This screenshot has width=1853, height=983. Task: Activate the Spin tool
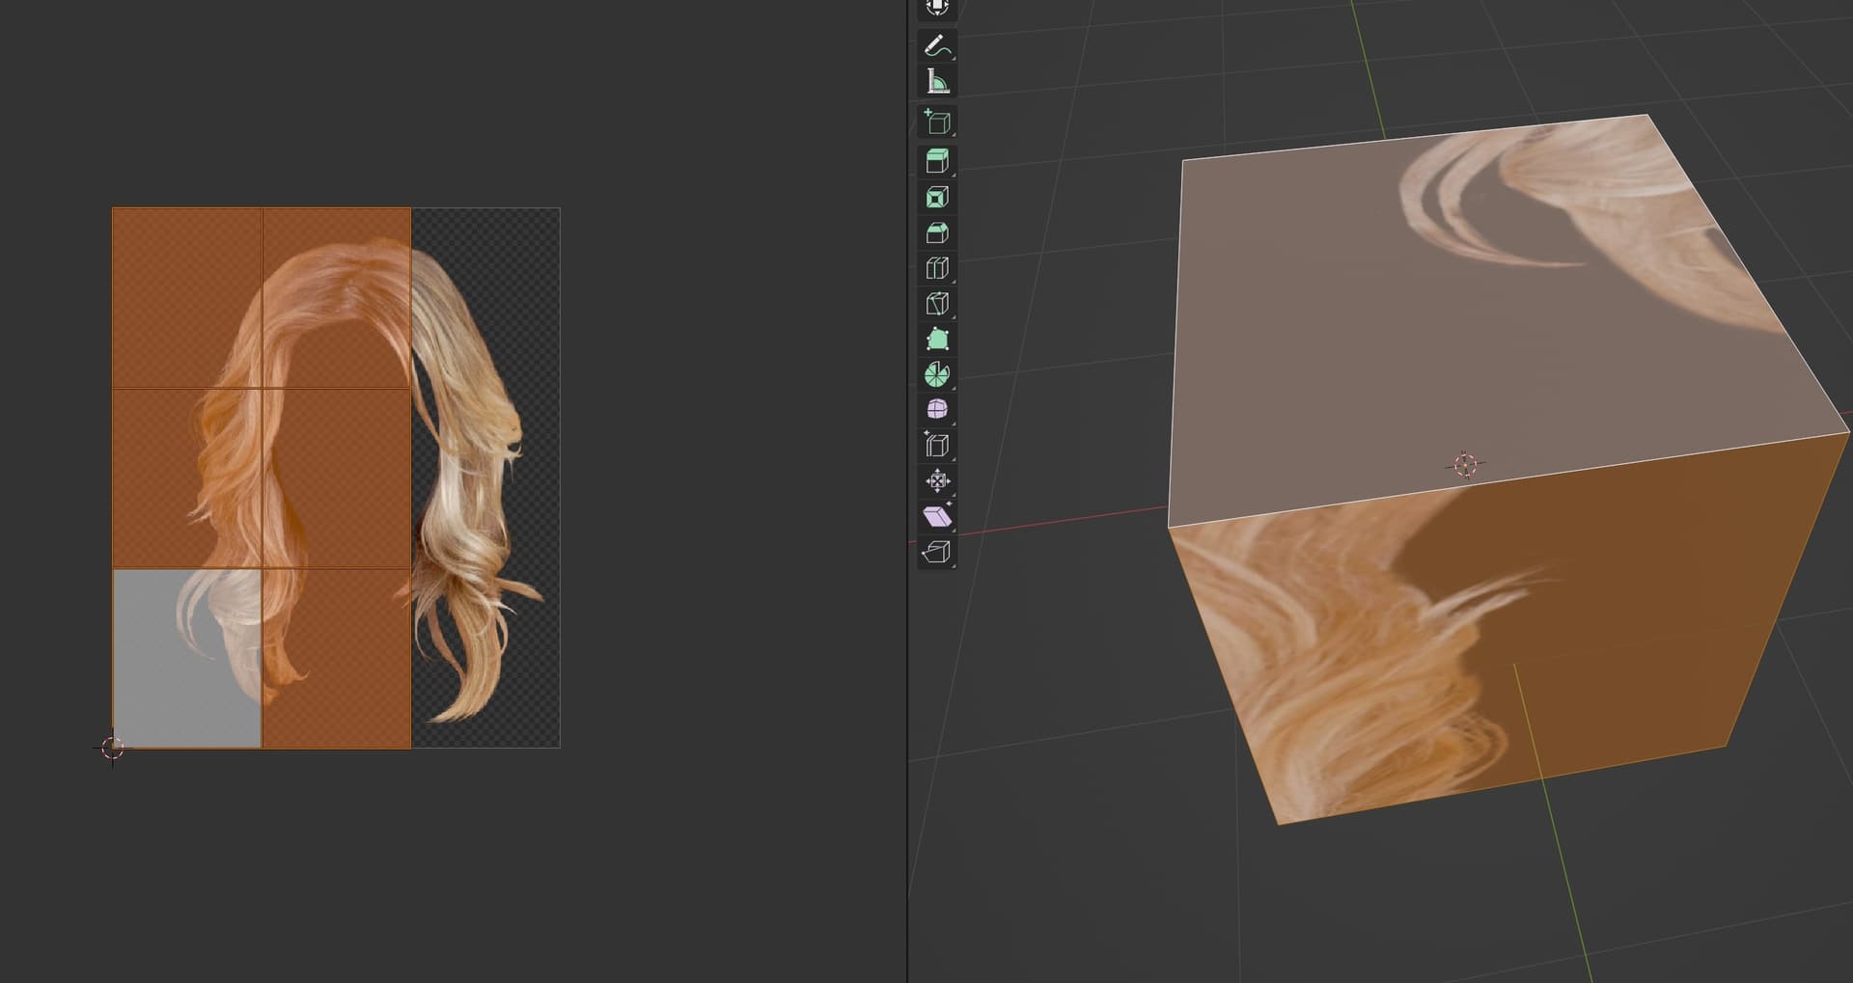point(936,374)
